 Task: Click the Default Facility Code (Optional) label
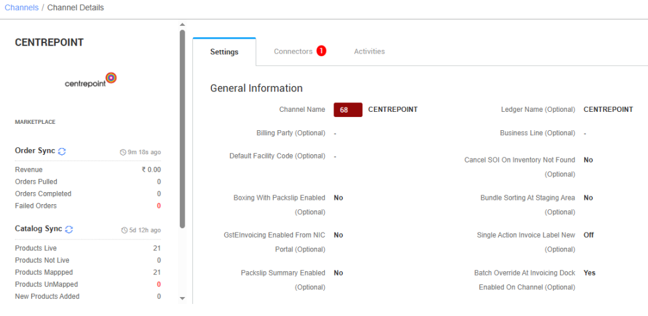[277, 156]
